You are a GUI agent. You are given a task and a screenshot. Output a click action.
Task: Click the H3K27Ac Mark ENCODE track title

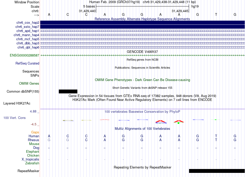point(142,100)
